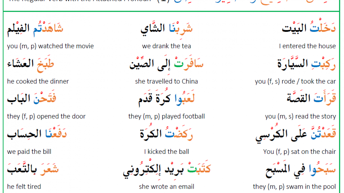This screenshot has width=344, height=193.
Task: Select 'you (f, s) rode / took the car'
Action: (295, 81)
